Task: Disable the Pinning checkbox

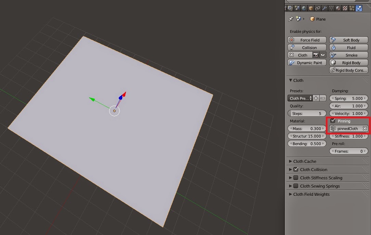Action: click(x=333, y=121)
